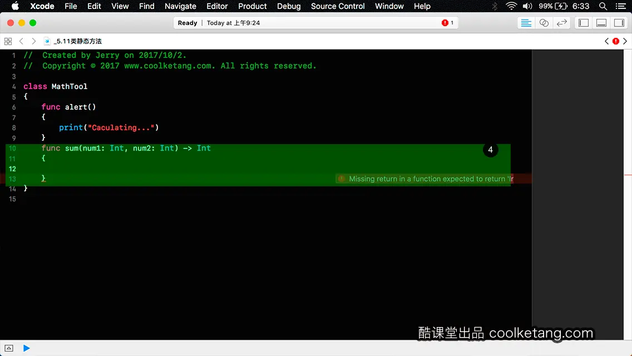
Task: Open the Apple menu
Action: pos(15,6)
